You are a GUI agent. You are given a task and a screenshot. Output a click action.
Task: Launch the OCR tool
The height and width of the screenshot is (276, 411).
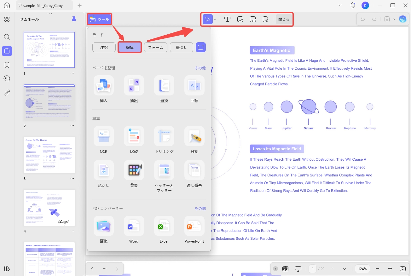coord(104,136)
